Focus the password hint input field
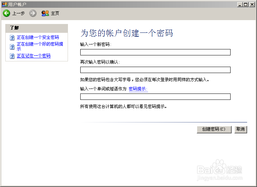Viewport: 257px width, 187px height. coord(155,97)
